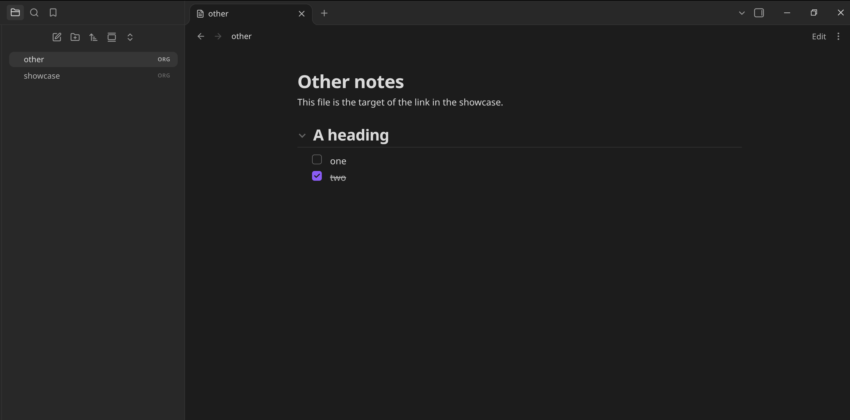Create a new folder
850x420 pixels.
tap(75, 37)
